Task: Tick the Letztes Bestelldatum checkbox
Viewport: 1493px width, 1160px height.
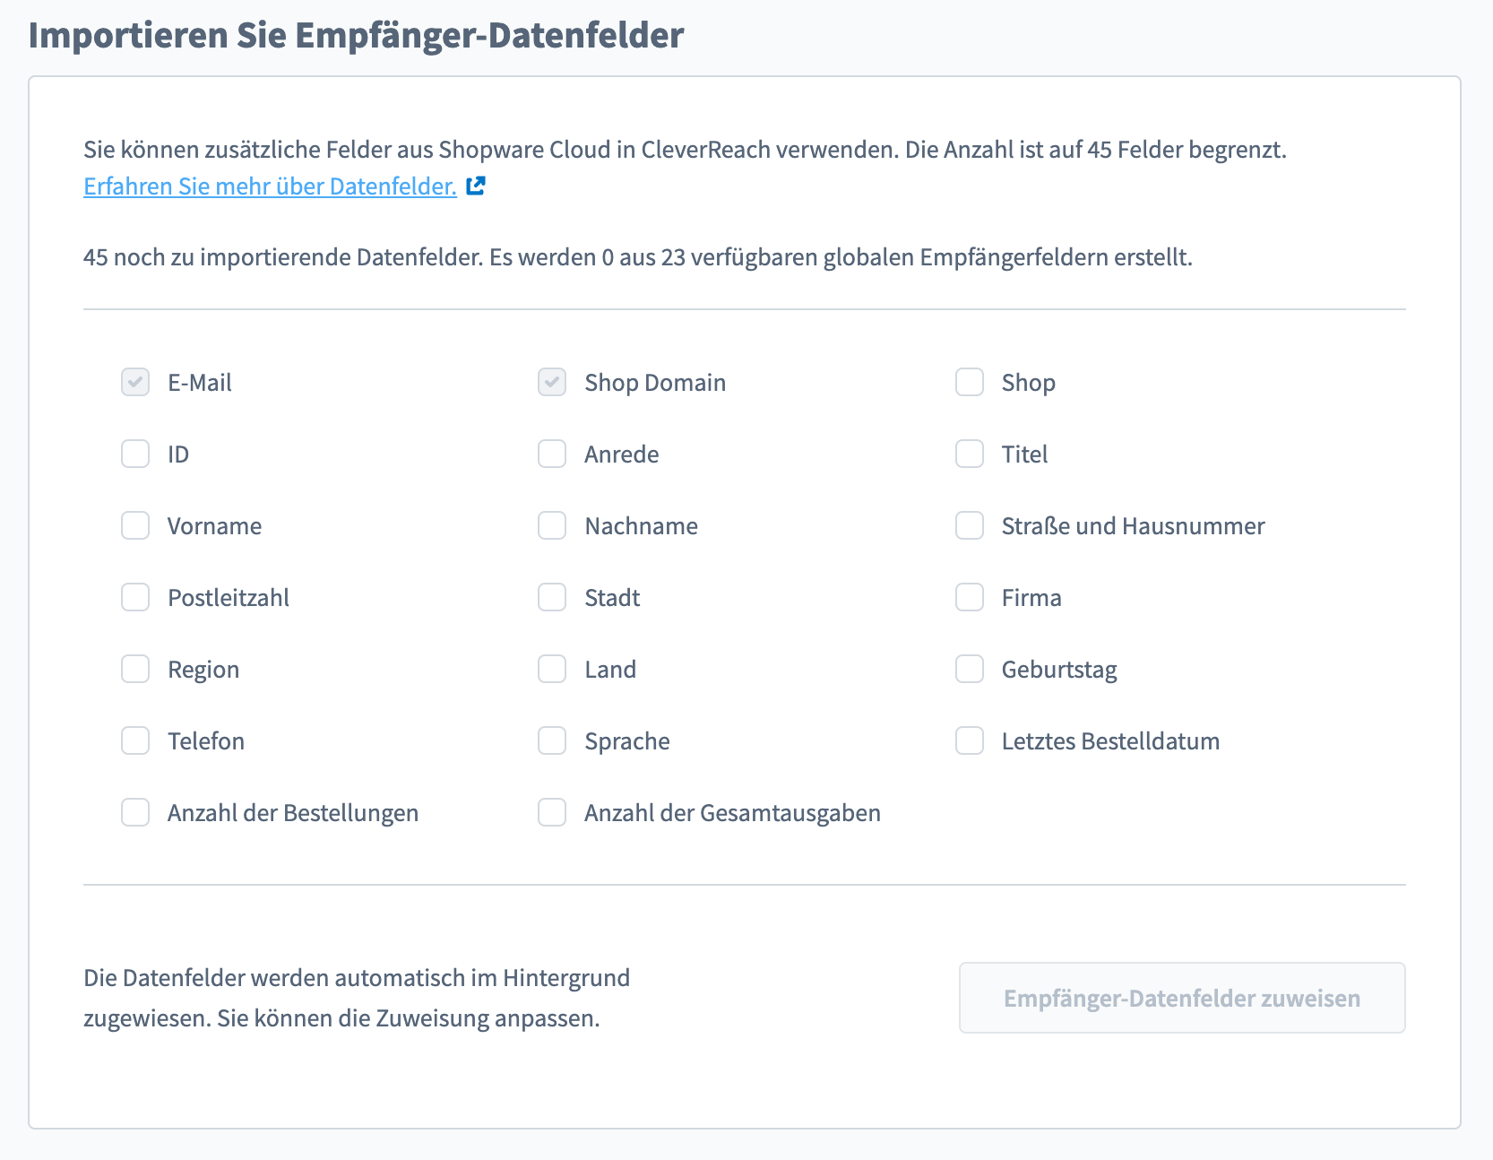Action: [970, 740]
